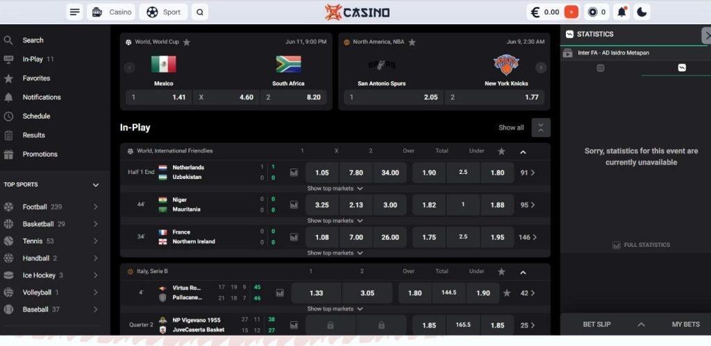Open Promotions in sidebar
This screenshot has height=346, width=711.
40,155
